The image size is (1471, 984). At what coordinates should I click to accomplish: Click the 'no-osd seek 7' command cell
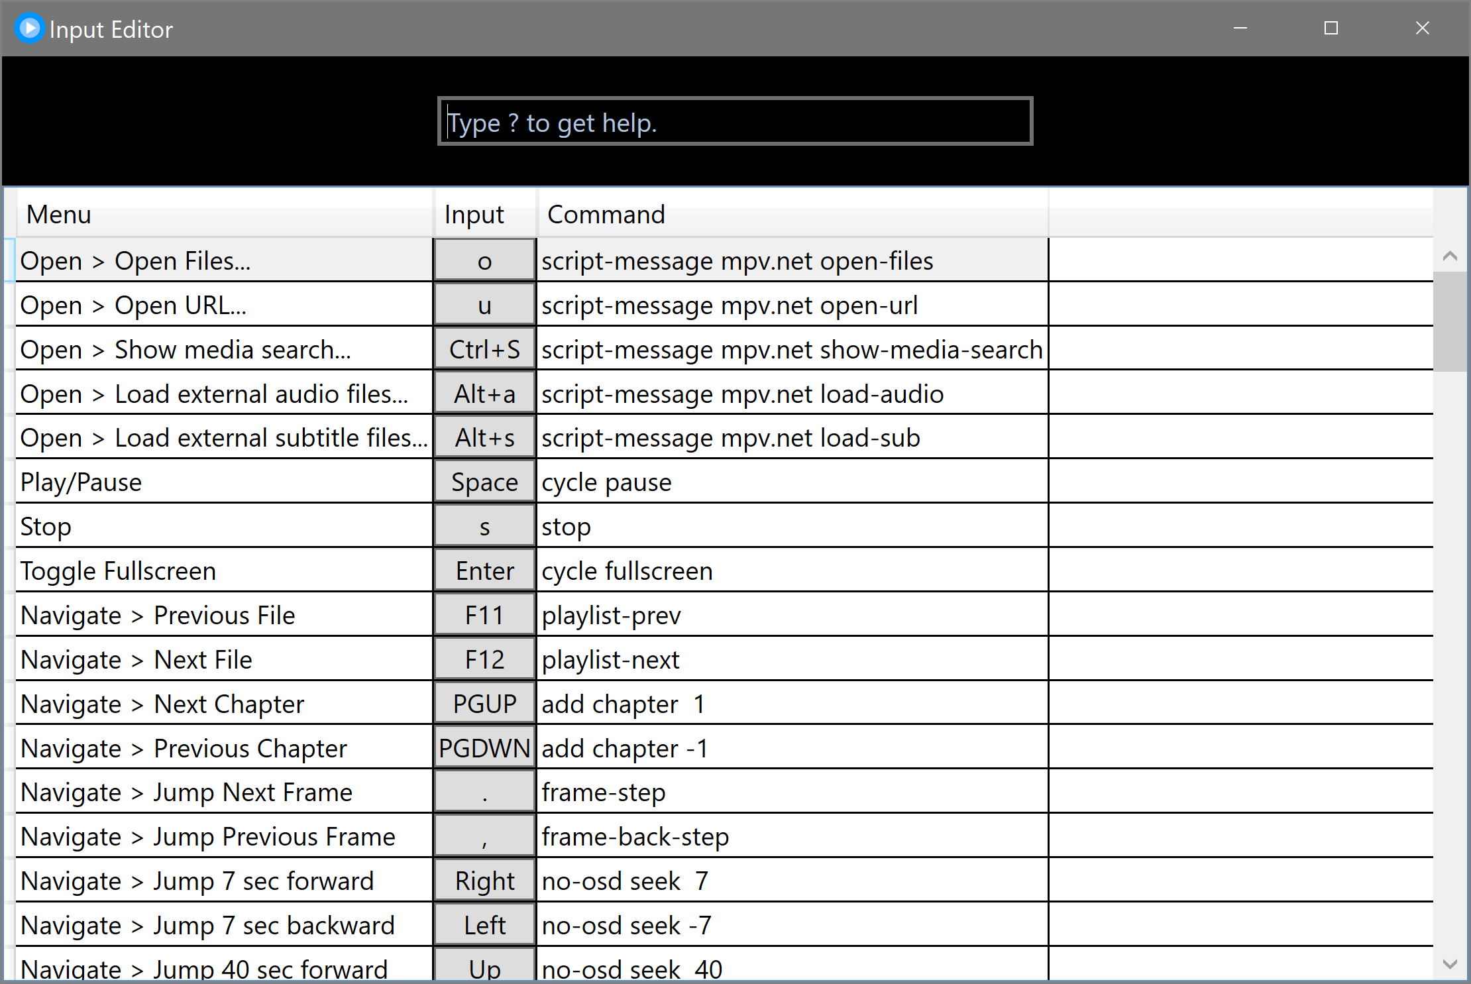[x=793, y=881]
